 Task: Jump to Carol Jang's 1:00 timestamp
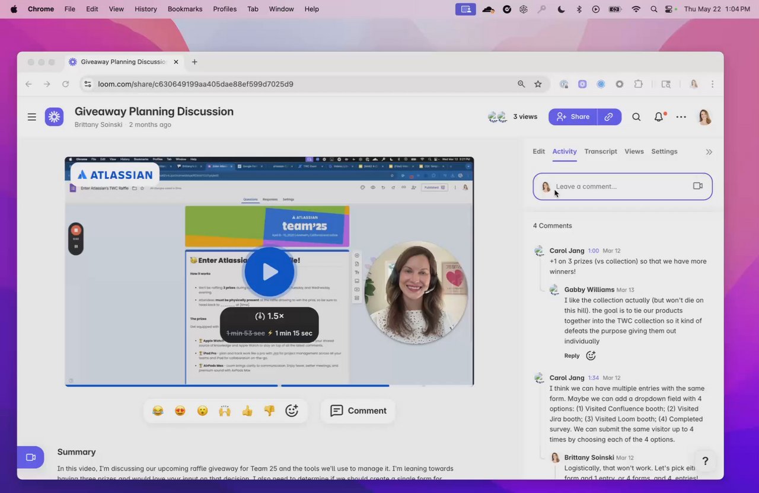[594, 251]
